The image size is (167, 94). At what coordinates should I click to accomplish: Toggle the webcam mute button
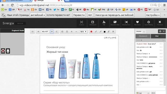click(3, 51)
